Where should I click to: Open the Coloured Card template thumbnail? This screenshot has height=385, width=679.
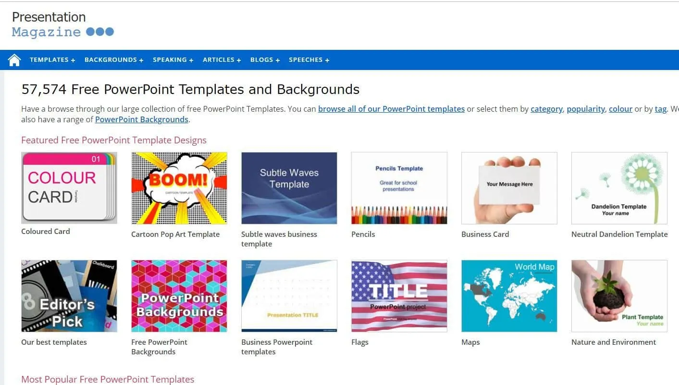click(x=69, y=187)
